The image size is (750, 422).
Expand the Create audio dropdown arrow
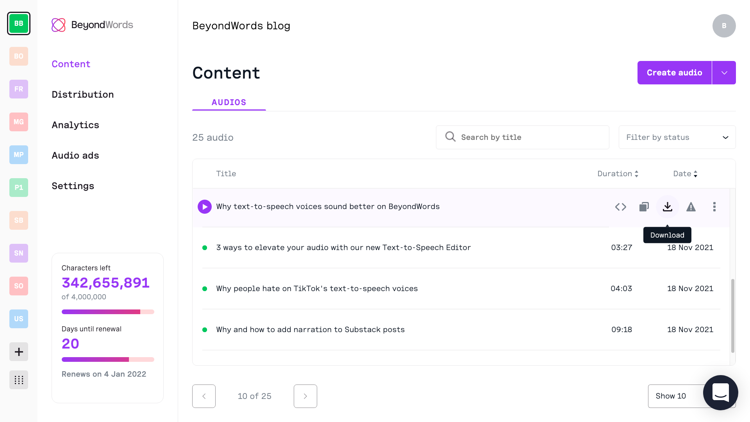(724, 73)
